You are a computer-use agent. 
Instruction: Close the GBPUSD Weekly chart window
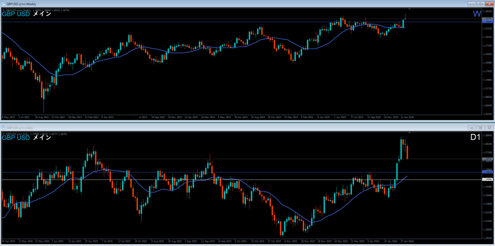[x=489, y=3]
